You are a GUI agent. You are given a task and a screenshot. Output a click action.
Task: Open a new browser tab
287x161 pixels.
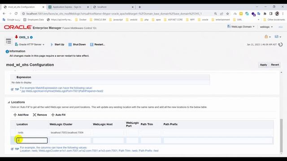coord(139,7)
